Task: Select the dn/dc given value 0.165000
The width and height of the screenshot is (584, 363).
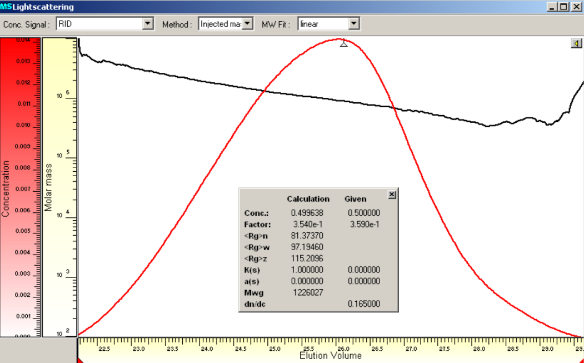Action: [364, 304]
